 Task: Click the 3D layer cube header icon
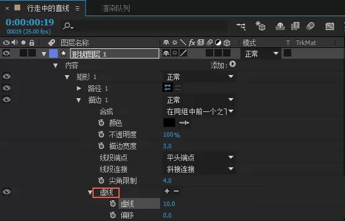[227, 42]
